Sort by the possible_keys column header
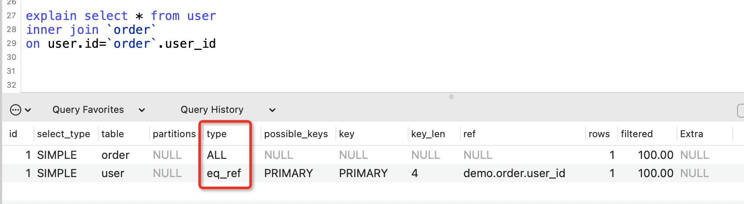 [x=296, y=134]
